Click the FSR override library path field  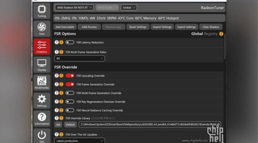click(x=150, y=124)
